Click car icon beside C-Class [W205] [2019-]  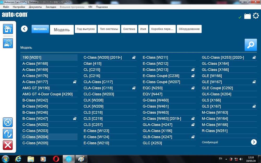pyautogui.click(x=134, y=57)
